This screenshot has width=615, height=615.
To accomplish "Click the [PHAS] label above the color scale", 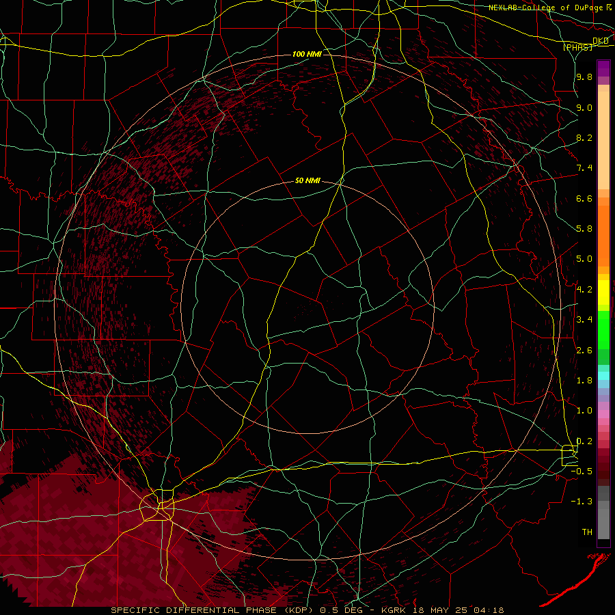I will 577,47.
